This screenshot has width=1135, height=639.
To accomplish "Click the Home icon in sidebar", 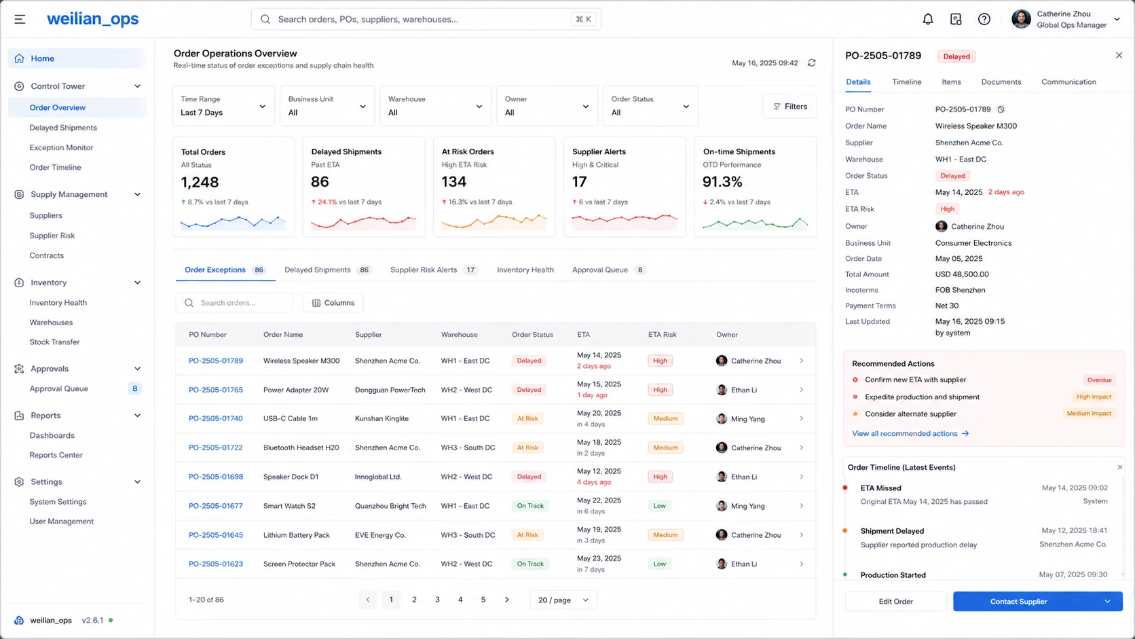I will click(19, 58).
